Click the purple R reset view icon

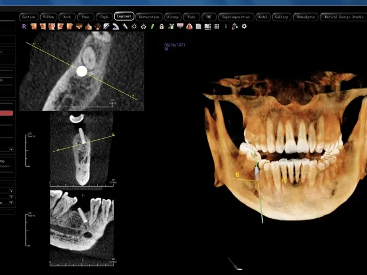tap(24, 26)
